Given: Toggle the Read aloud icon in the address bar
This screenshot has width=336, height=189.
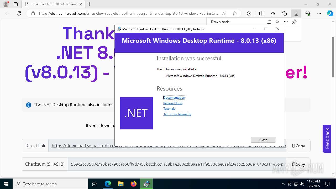Looking at the screenshot, I should pyautogui.click(x=224, y=13).
